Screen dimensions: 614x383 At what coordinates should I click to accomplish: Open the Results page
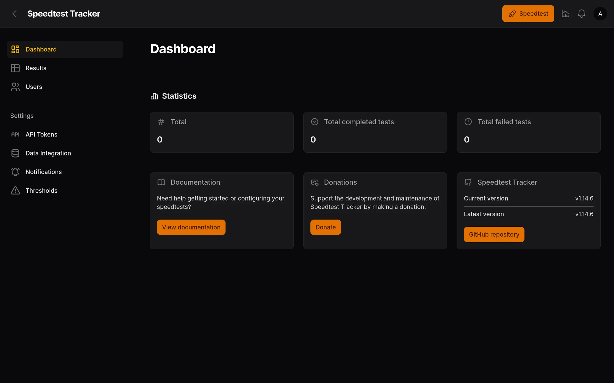tap(65, 68)
